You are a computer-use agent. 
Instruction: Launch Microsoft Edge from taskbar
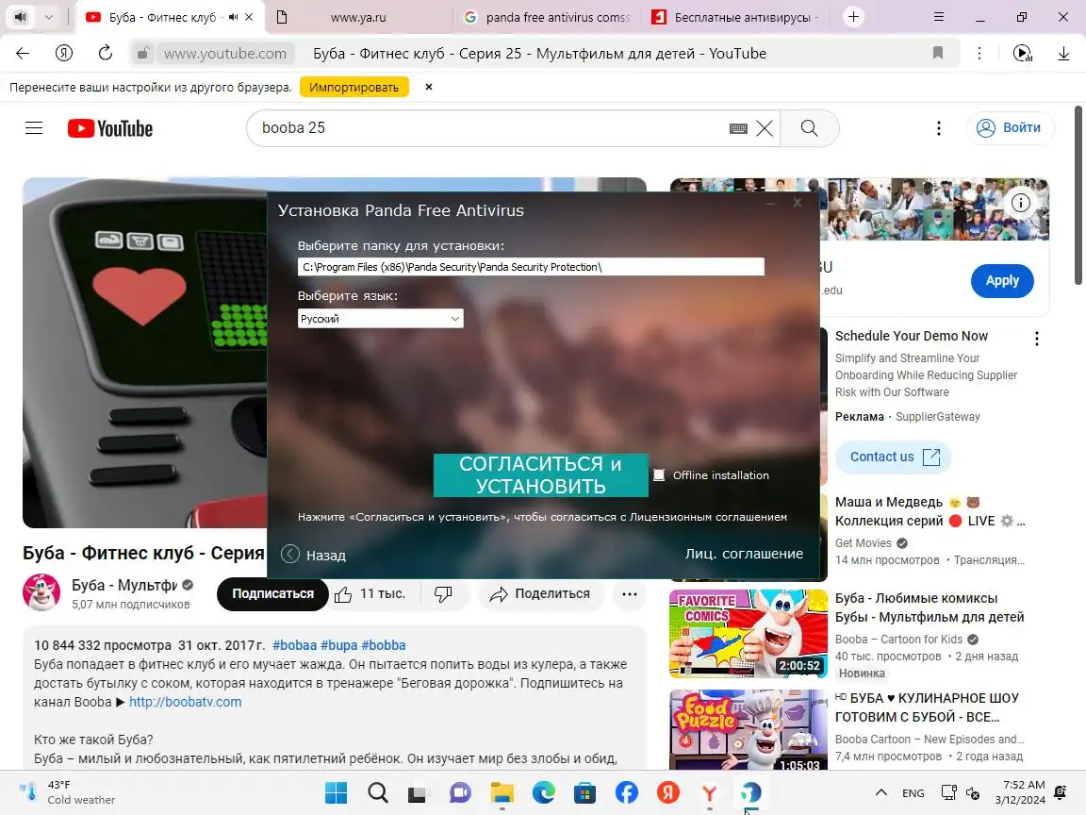click(x=544, y=792)
